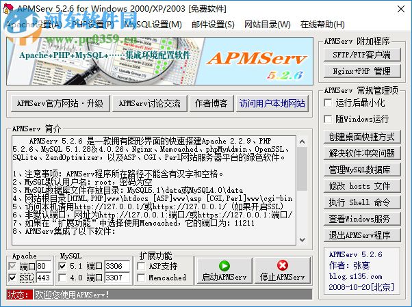
Task: Disable the Apache SSL checkbox
Action: coord(12,278)
